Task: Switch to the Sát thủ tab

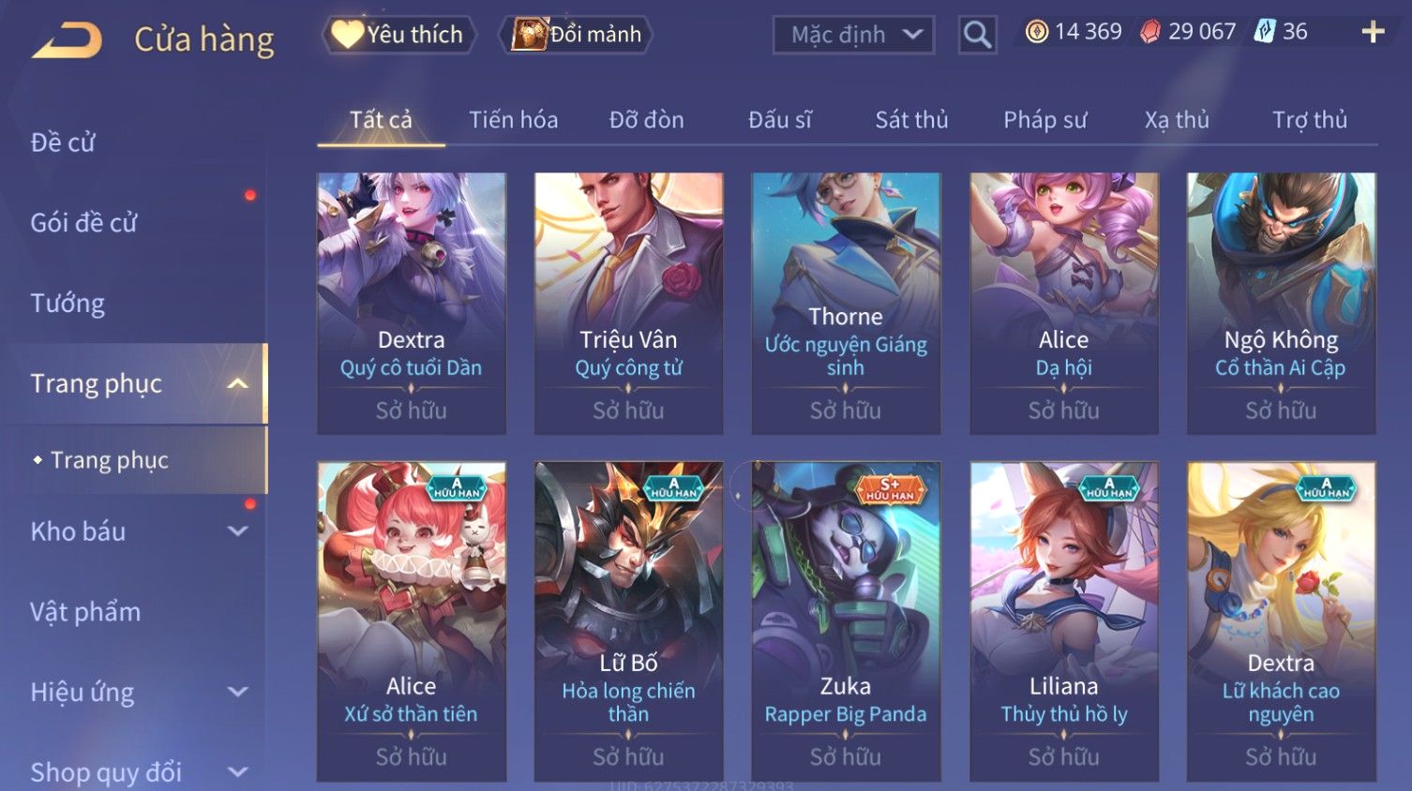Action: [x=911, y=120]
